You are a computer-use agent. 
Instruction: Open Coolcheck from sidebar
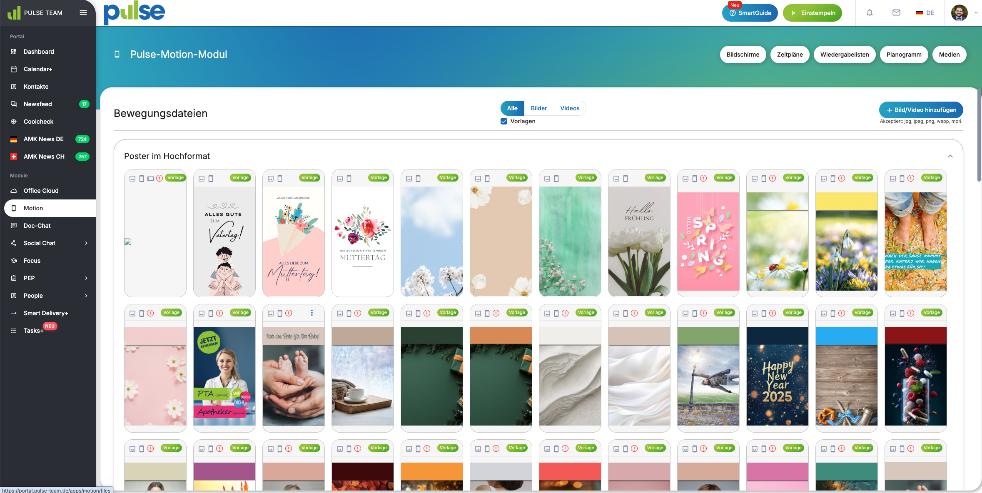38,122
